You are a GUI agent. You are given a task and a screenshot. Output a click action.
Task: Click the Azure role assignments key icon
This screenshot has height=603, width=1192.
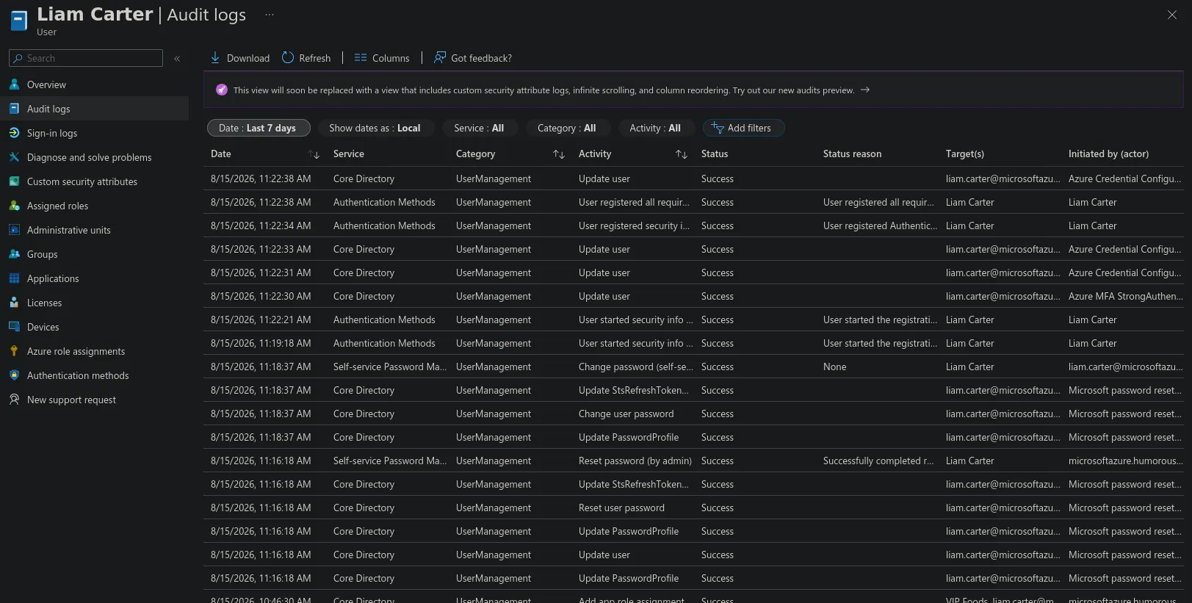tap(14, 351)
